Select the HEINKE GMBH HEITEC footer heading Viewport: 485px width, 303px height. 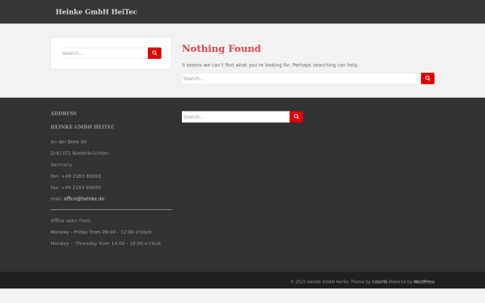(82, 127)
